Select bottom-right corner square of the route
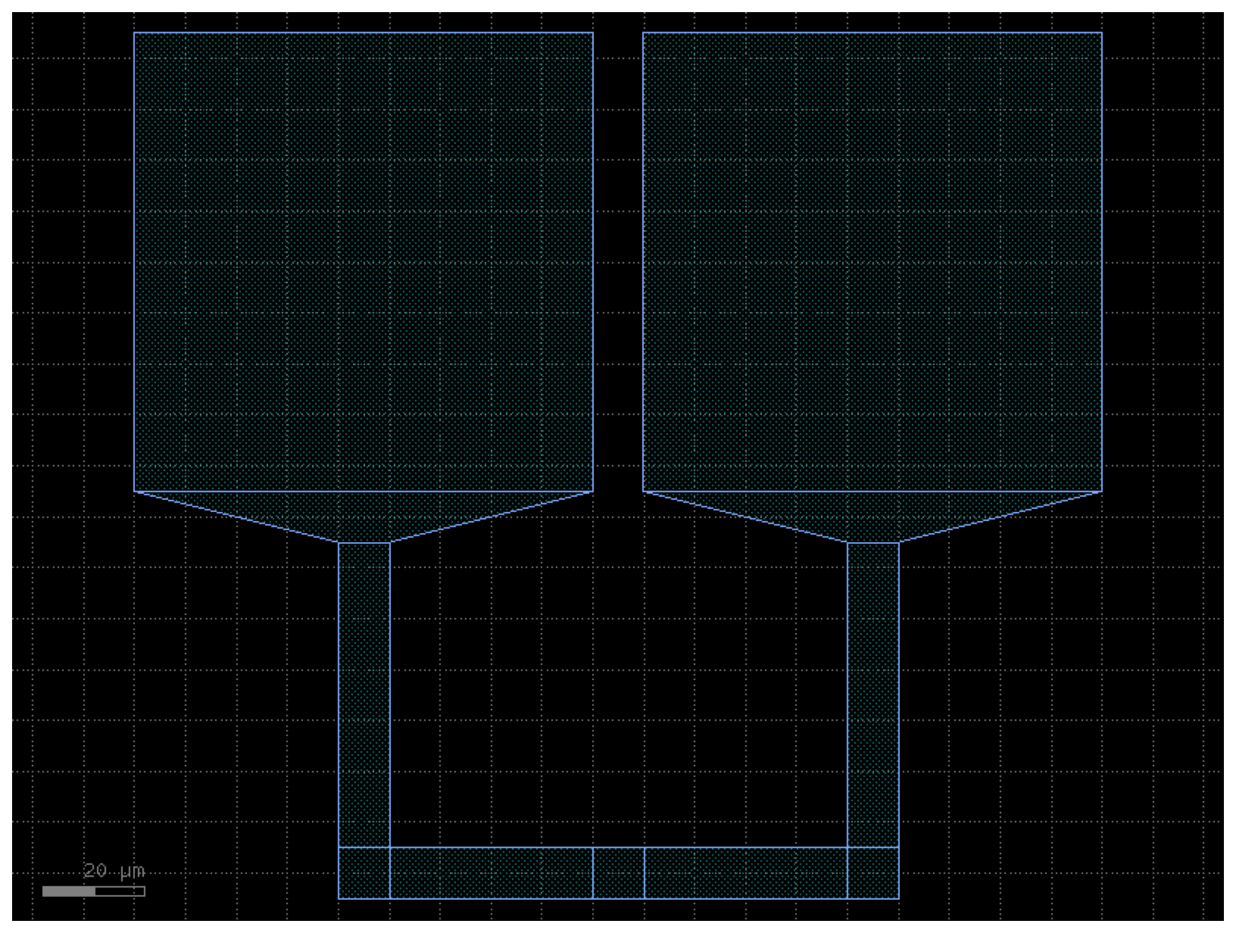 pos(873,873)
